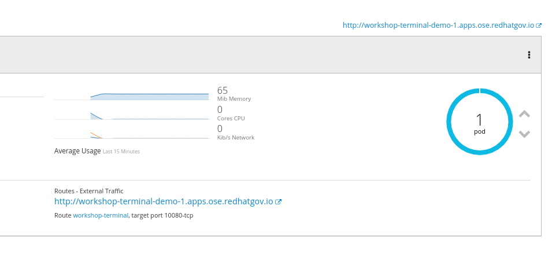
Task: Click external-link icon beside top-right URL
Action: click(x=539, y=25)
